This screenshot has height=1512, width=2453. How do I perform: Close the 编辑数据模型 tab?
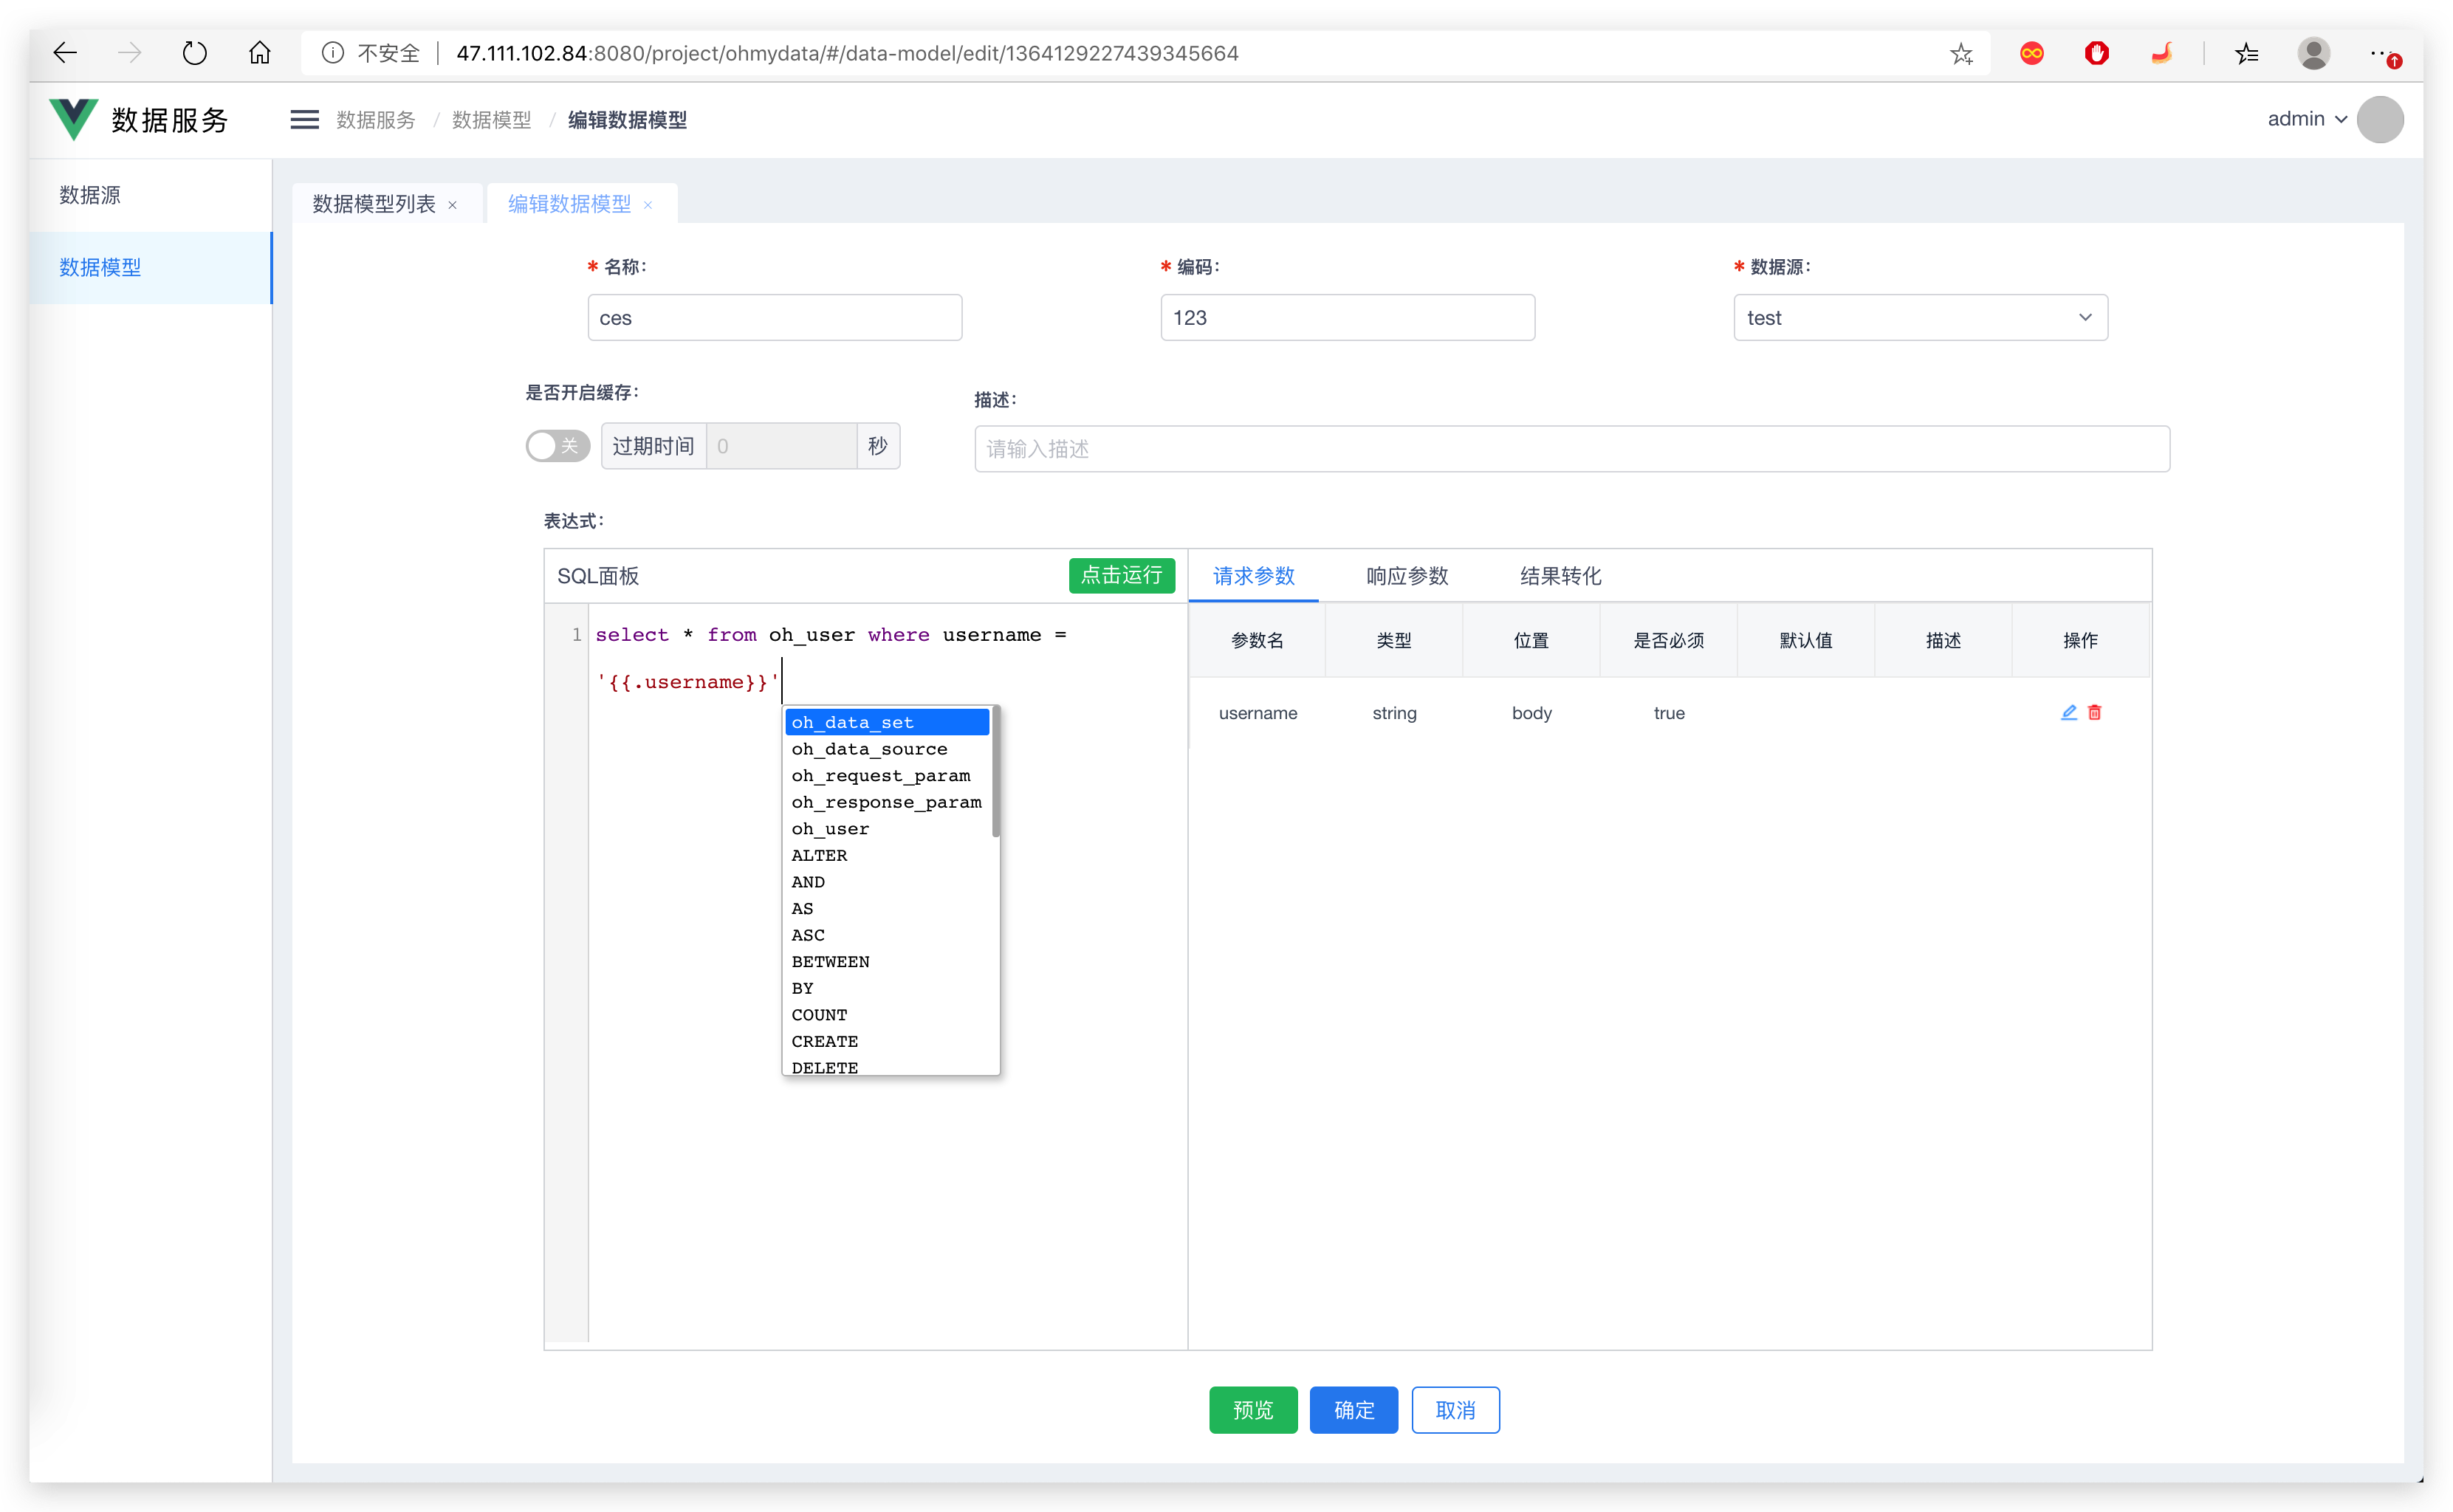649,205
